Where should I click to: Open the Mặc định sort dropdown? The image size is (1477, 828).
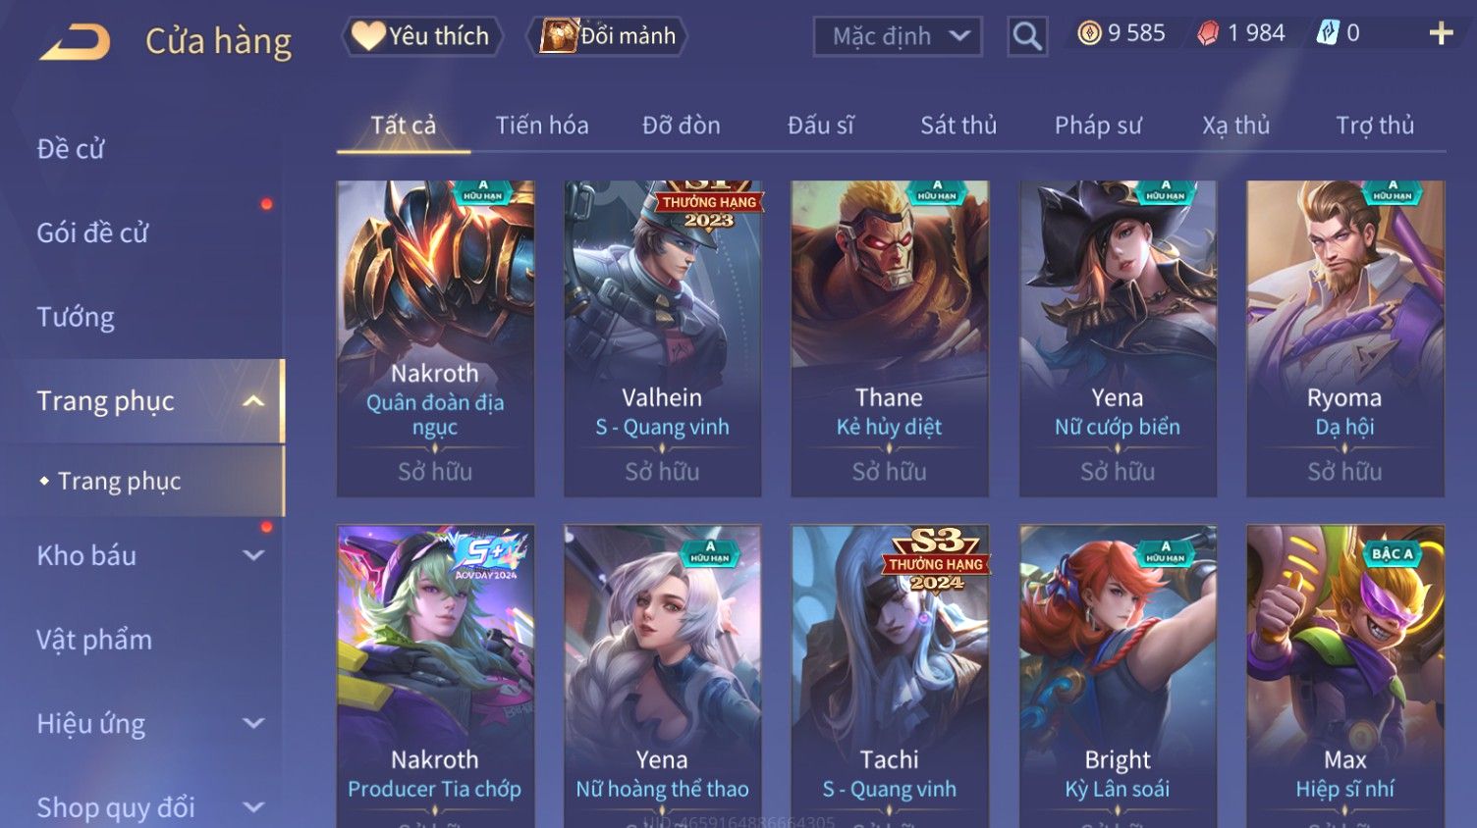[898, 36]
